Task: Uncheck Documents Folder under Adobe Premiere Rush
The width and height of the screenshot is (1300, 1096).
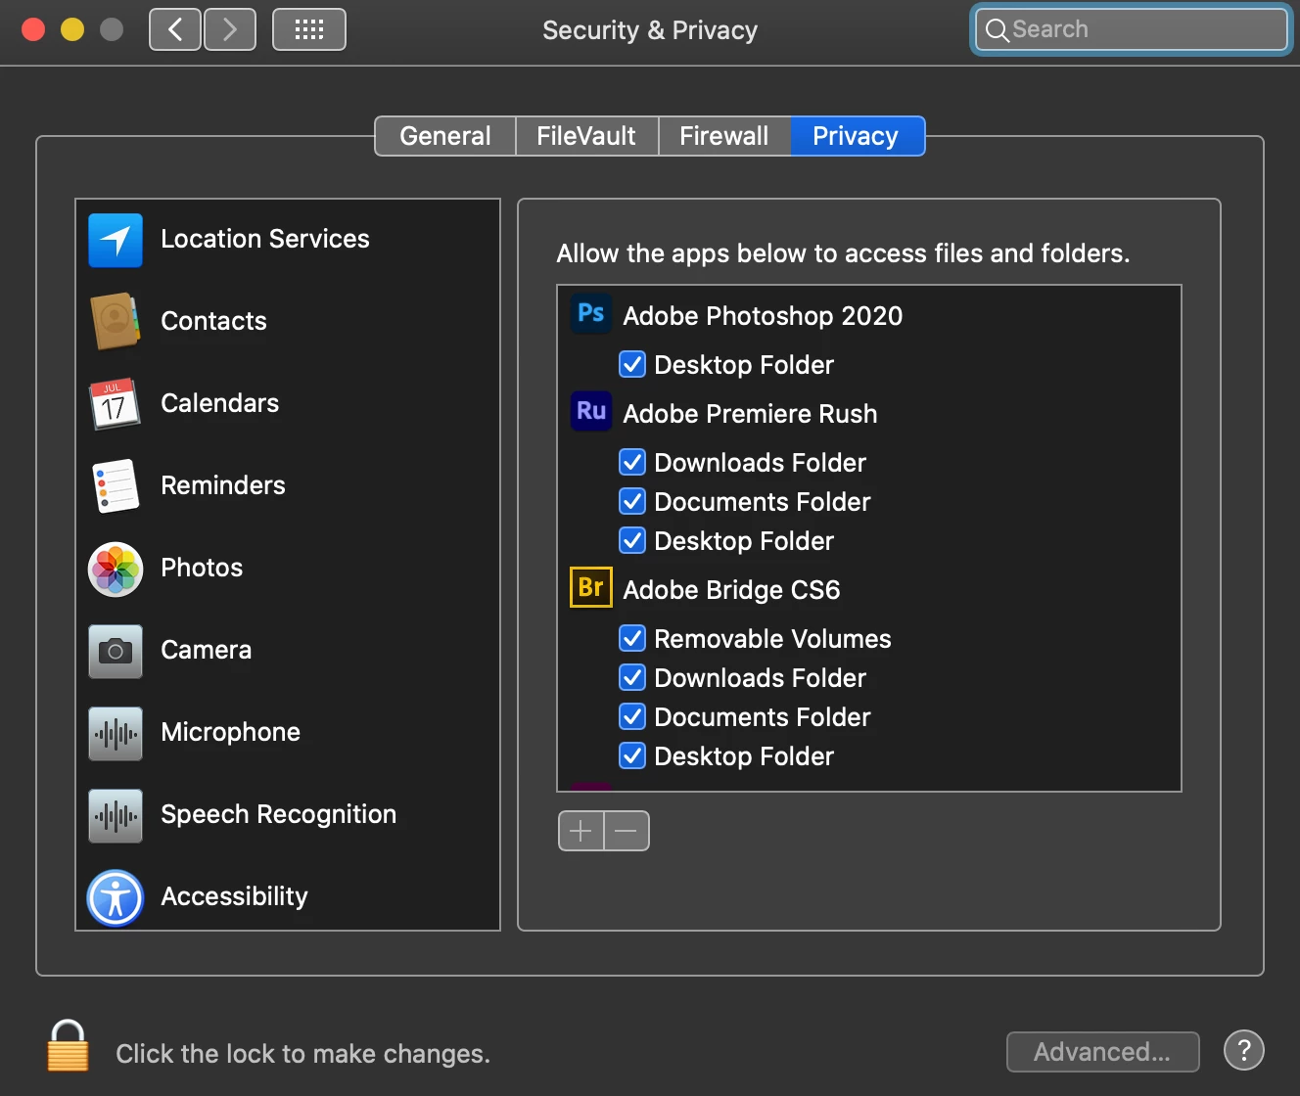Action: [632, 501]
